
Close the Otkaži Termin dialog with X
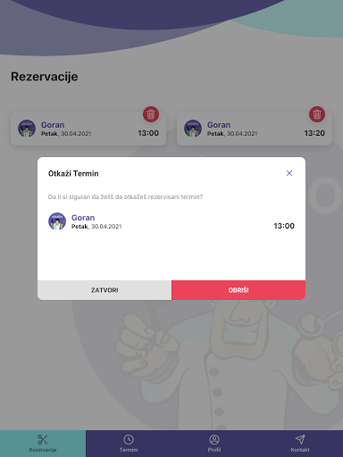pyautogui.click(x=289, y=173)
